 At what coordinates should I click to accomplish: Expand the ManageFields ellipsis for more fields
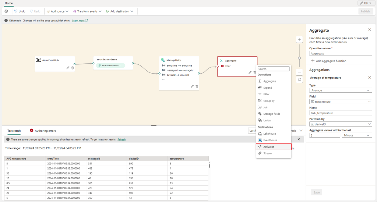pos(163,79)
